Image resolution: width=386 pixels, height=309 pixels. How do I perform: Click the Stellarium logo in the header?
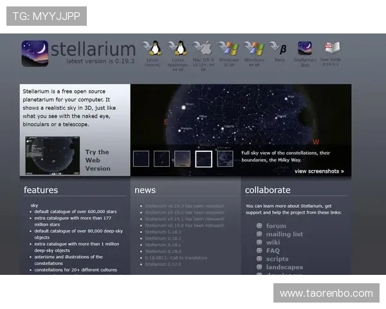(78, 50)
